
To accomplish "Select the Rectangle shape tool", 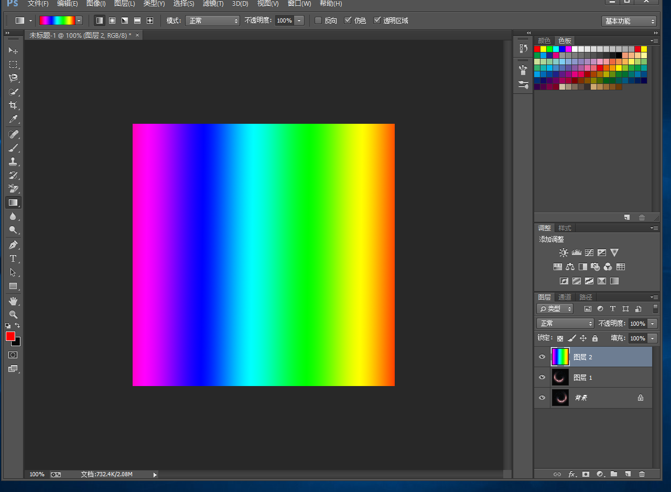I will point(13,286).
